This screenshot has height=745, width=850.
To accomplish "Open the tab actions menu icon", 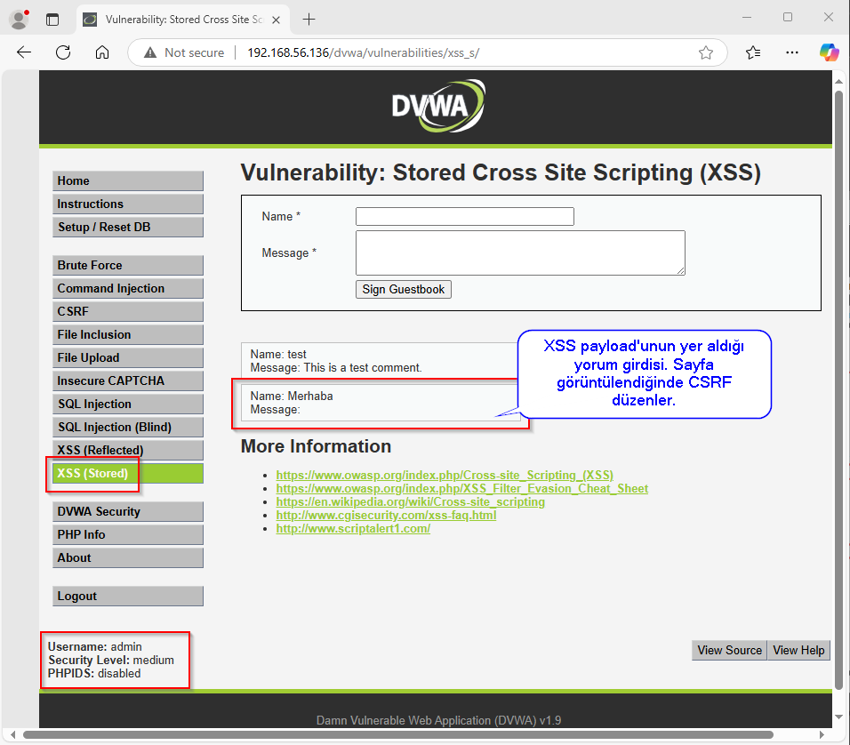I will click(52, 20).
